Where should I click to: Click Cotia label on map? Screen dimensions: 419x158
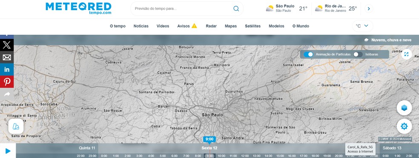(156, 126)
